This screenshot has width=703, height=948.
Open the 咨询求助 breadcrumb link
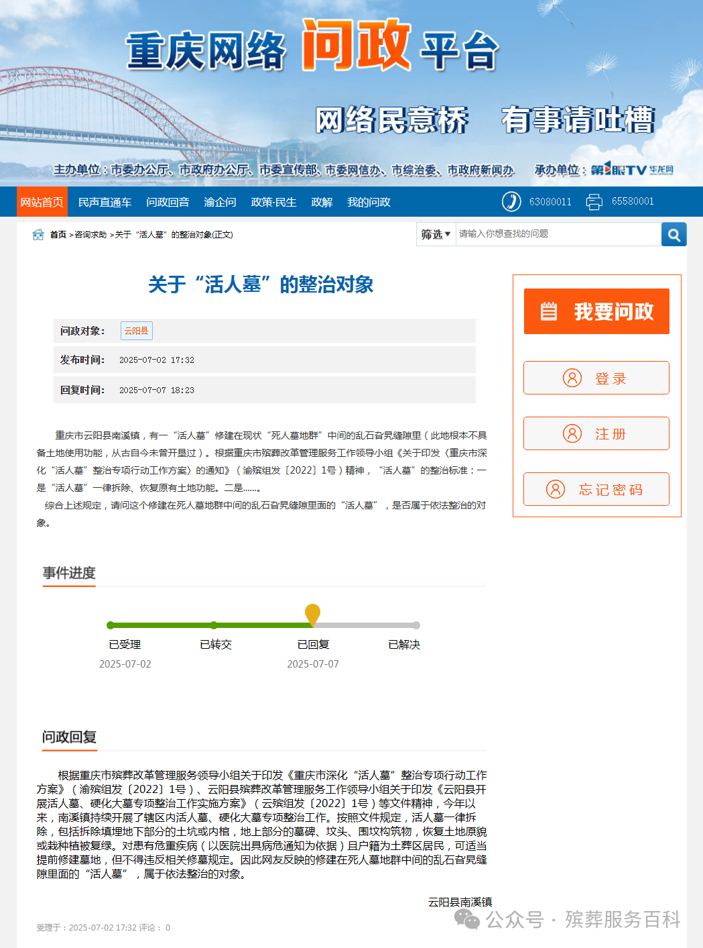[x=90, y=234]
